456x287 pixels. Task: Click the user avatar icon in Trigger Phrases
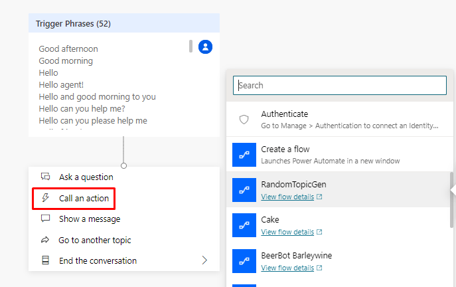205,47
